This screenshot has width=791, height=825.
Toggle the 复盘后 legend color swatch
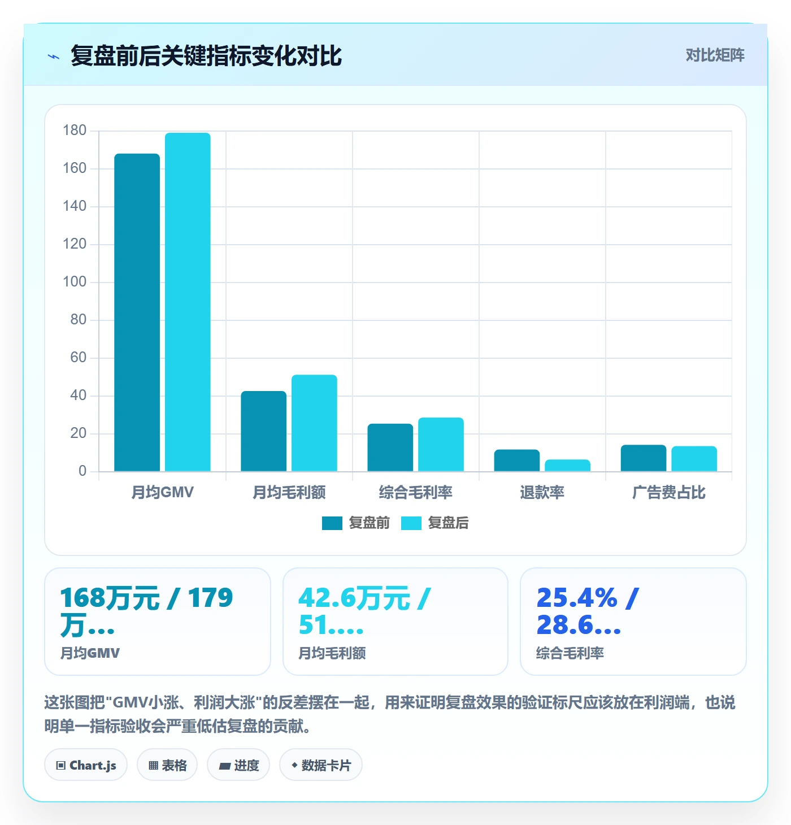[x=411, y=523]
